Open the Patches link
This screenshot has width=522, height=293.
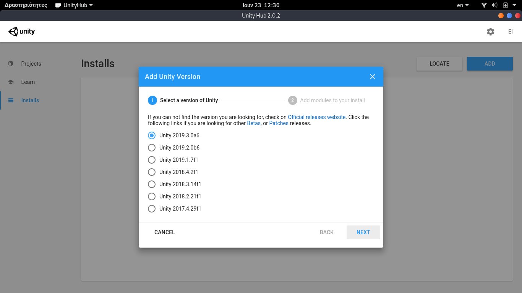[279, 124]
